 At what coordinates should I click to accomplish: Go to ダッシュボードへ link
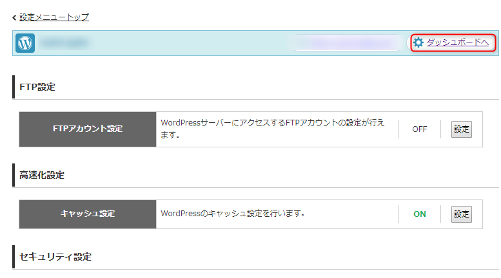458,42
